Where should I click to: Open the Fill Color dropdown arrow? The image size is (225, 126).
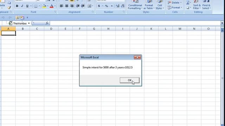(48, 6)
